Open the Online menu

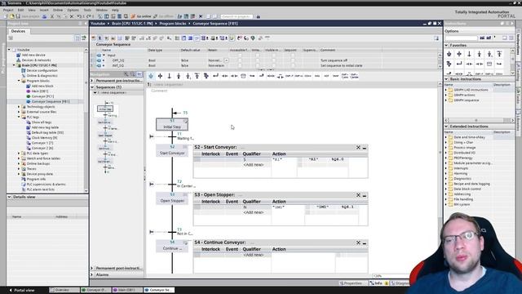[58, 10]
